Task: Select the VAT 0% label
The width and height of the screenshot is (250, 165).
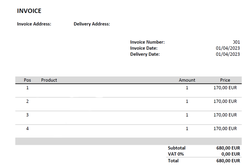Action: (176, 154)
